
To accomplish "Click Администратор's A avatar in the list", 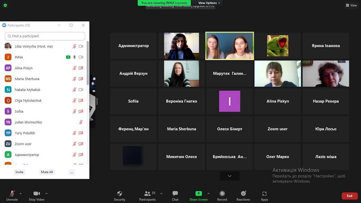I will tap(8, 155).
